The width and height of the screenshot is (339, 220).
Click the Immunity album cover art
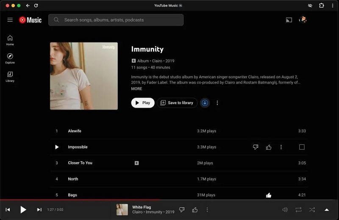(x=84, y=76)
